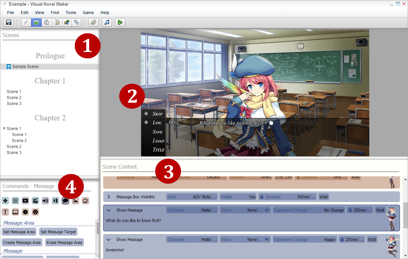This screenshot has height=259, width=408.
Task: Open the puzzle piece extensions icon
Action: click(67, 22)
